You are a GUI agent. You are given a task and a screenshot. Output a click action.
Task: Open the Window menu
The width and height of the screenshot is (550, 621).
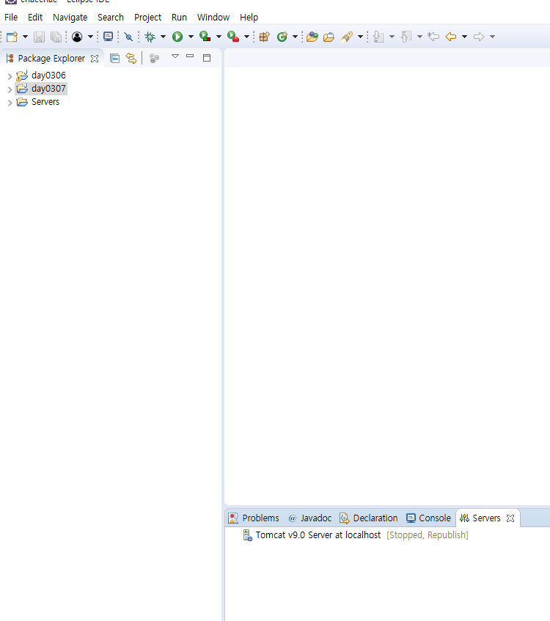[x=213, y=18]
